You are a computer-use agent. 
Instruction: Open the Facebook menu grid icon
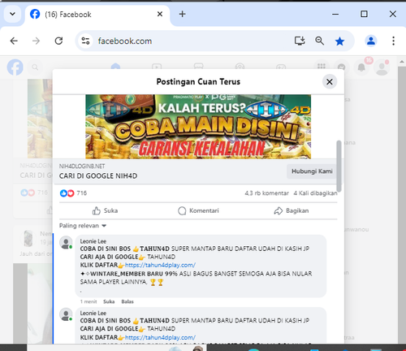coord(322,67)
